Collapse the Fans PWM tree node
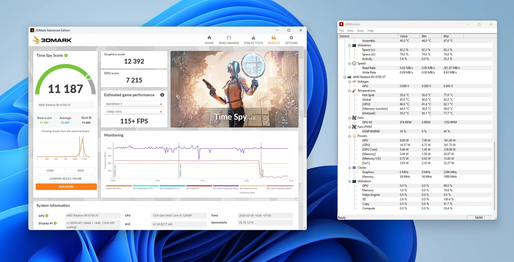The image size is (514, 262). [349, 127]
